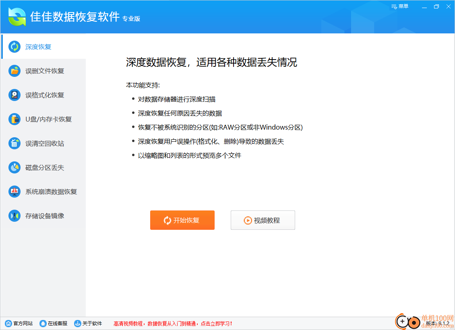Click 专业版 edition label in title
Image resolution: width=455 pixels, height=330 pixels.
(x=131, y=19)
